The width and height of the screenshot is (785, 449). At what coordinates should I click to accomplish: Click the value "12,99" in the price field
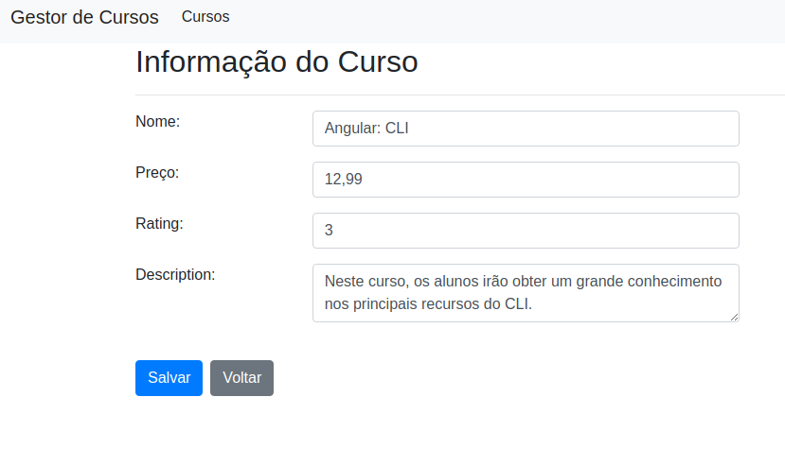[344, 179]
